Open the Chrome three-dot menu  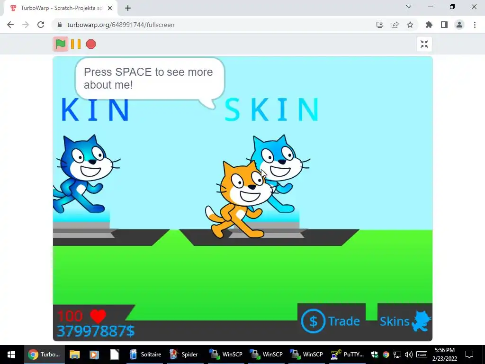click(475, 25)
